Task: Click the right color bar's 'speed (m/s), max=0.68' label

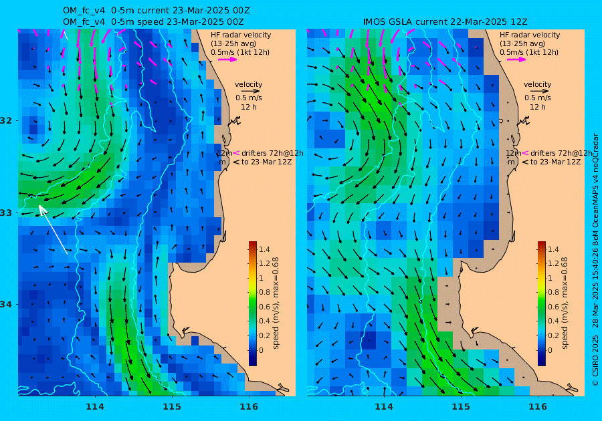Action: [x=565, y=303]
